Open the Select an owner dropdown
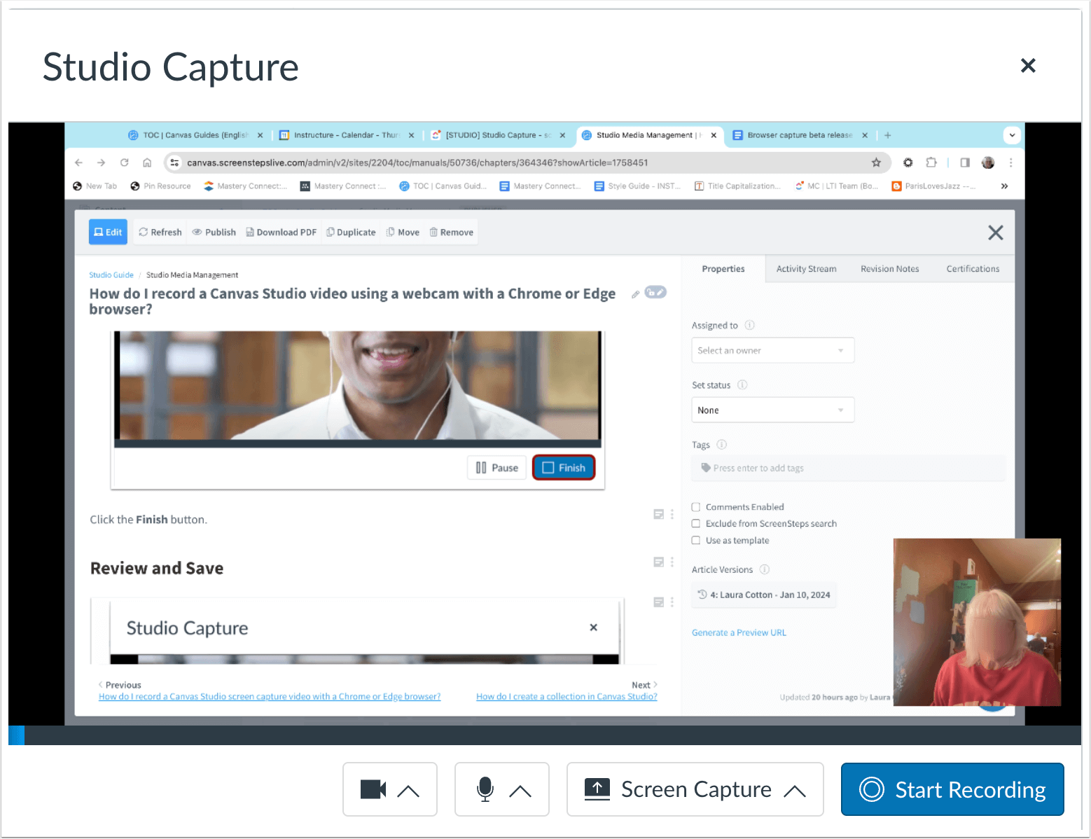Screen dimensions: 1091x839 point(772,350)
